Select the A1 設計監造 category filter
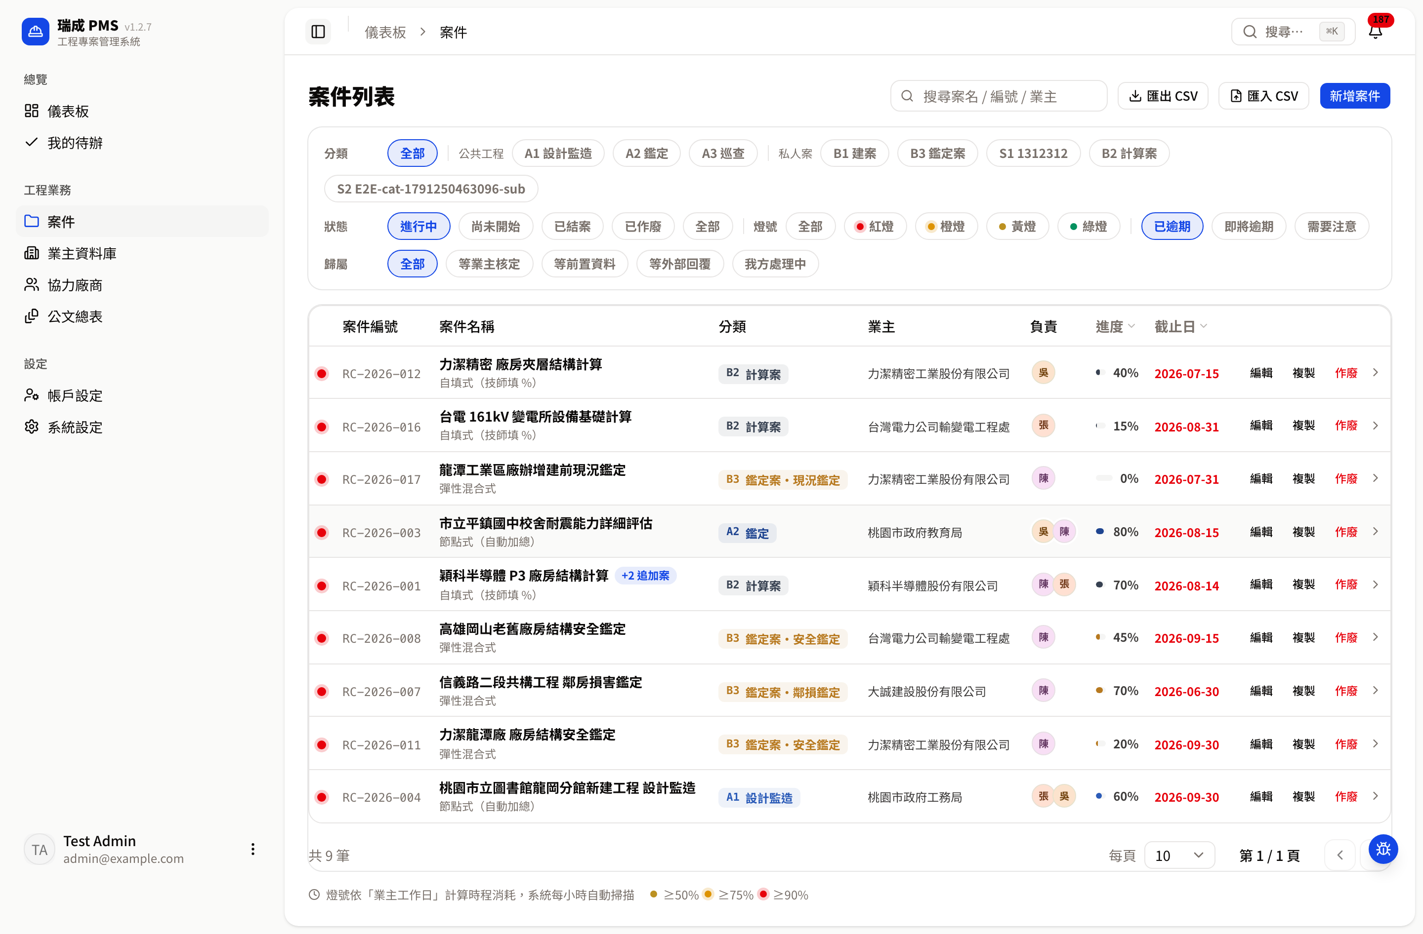 click(x=558, y=154)
